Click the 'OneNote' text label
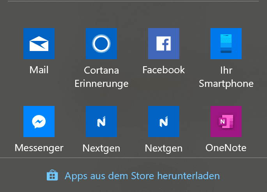Viewport: 267px width, 192px height. [226, 148]
